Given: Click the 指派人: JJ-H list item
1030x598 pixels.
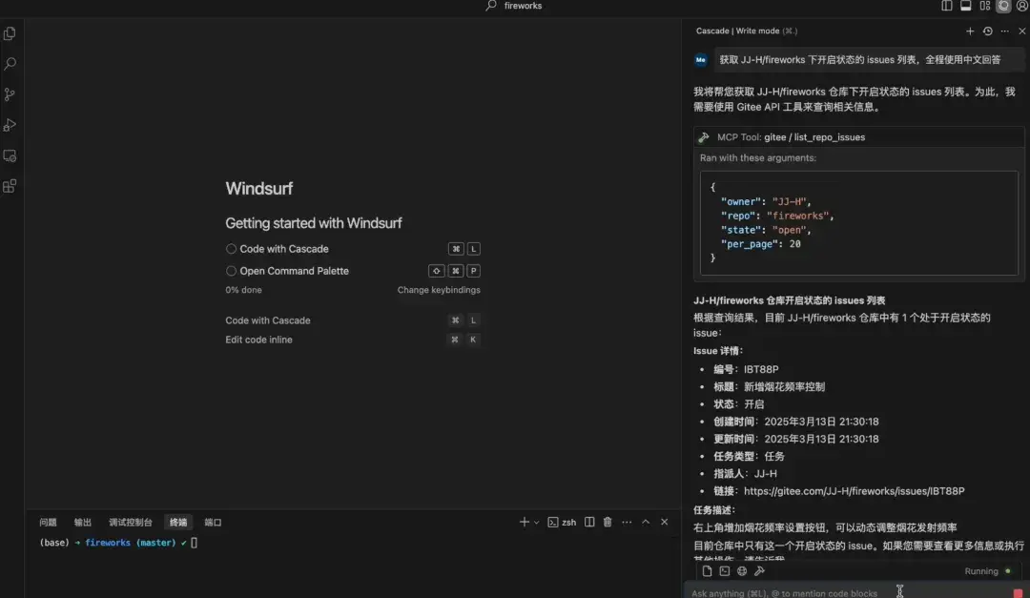Looking at the screenshot, I should pos(745,474).
